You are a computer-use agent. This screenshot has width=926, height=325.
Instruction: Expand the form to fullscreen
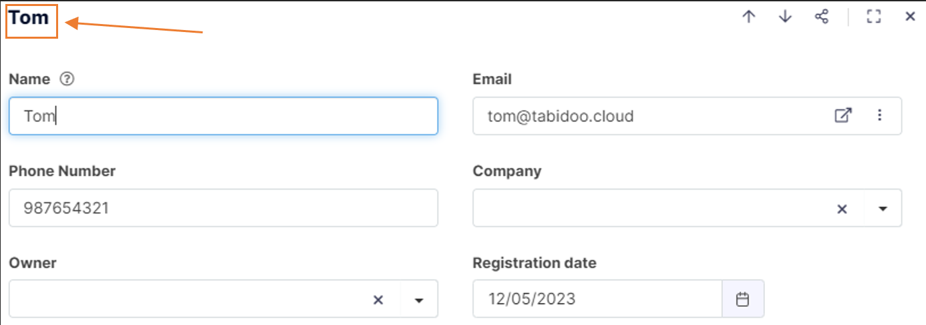click(874, 17)
